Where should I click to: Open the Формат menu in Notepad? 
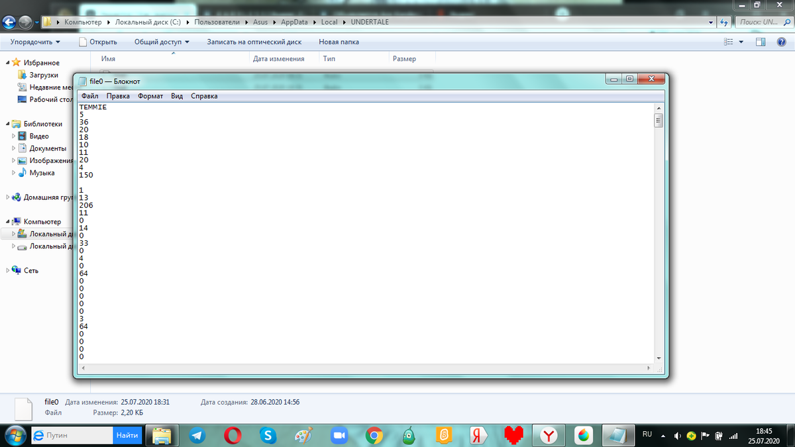pyautogui.click(x=150, y=96)
